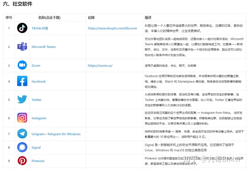
Task: Click row number 7 cell
Action: (9, 134)
